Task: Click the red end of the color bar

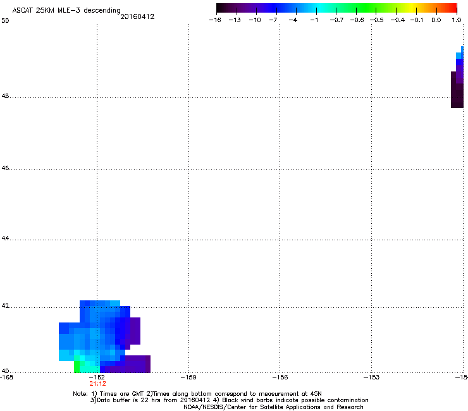Action: pyautogui.click(x=451, y=8)
